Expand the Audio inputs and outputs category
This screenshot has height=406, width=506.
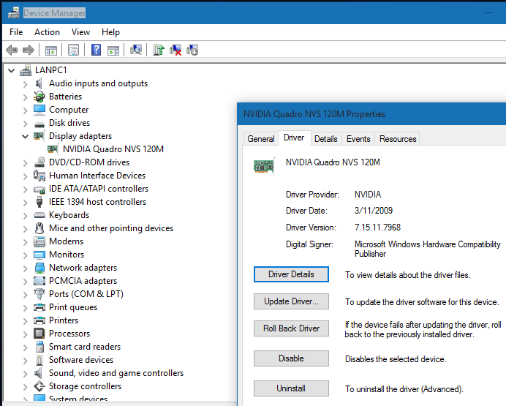pyautogui.click(x=25, y=84)
